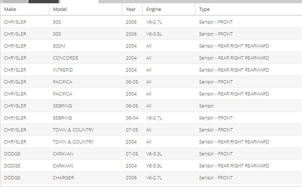The width and height of the screenshot is (302, 187).
Task: Click the 07-05 year cell for CARAVAN
Action: point(132,154)
